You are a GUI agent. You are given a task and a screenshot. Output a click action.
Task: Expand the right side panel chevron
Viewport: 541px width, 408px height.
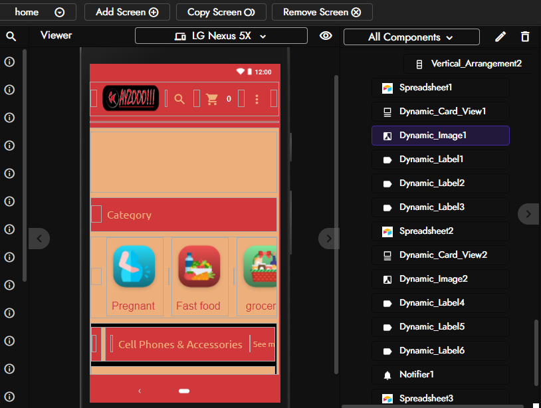click(528, 214)
